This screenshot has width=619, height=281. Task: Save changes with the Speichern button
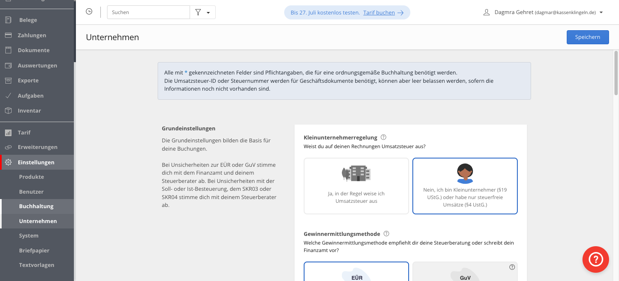(x=587, y=37)
